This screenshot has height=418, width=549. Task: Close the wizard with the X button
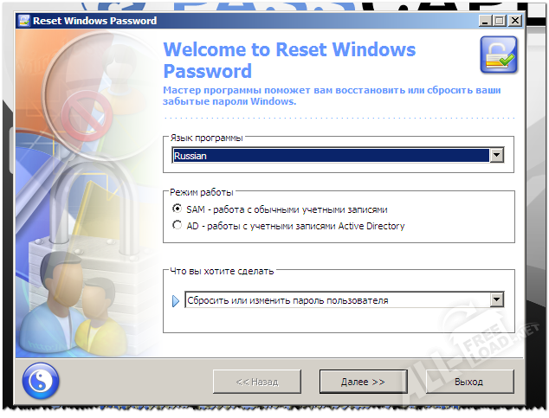point(515,20)
